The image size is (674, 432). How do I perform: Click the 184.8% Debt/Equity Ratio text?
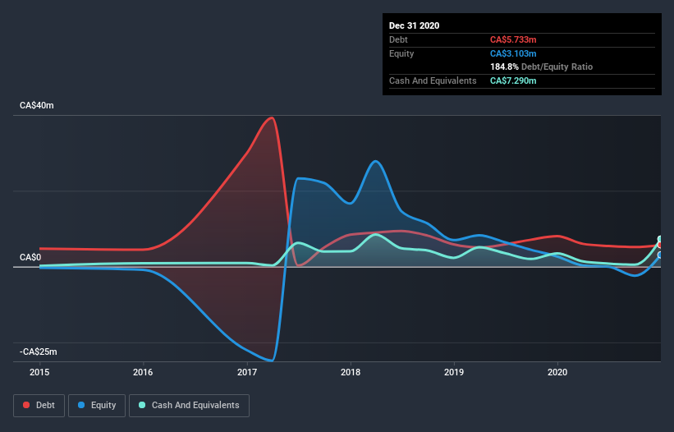coord(542,67)
